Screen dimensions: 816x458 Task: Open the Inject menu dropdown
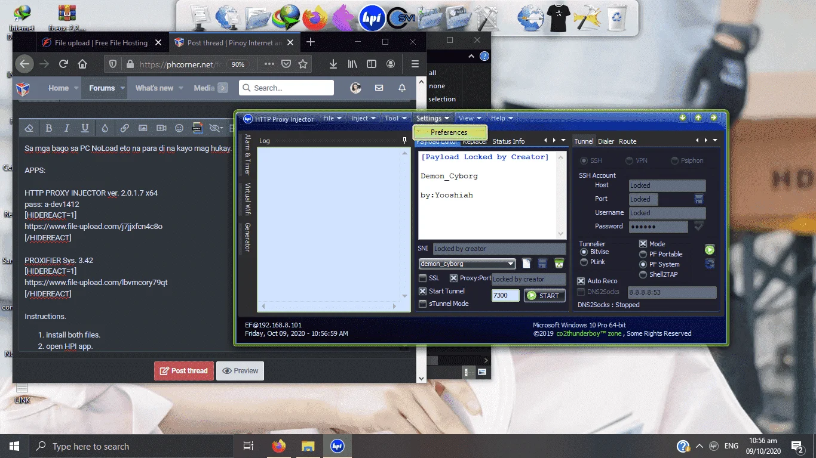[363, 118]
